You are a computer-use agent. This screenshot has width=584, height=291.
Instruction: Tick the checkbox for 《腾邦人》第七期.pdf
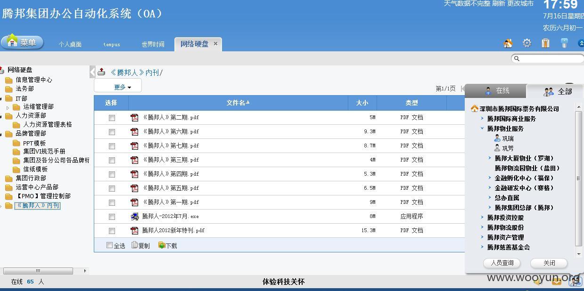pos(112,146)
